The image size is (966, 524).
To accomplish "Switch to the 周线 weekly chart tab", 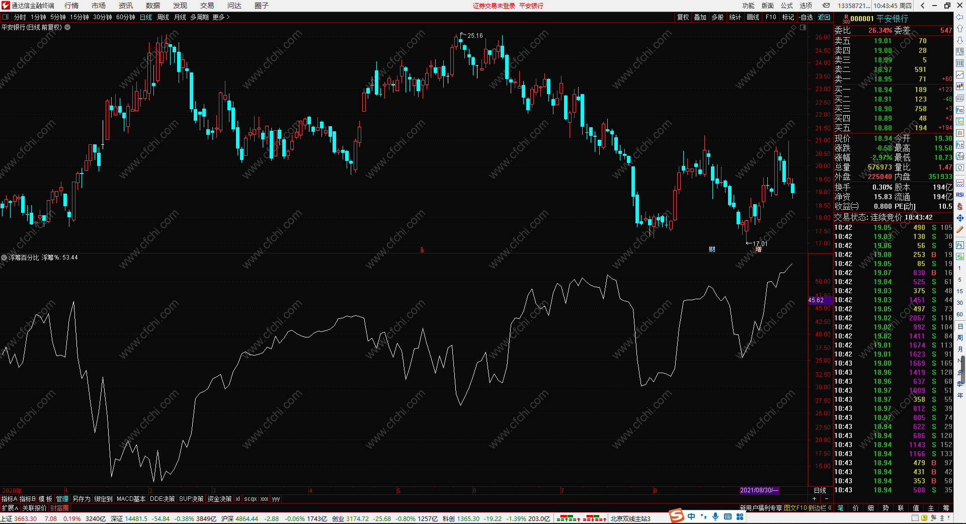I will tap(163, 17).
